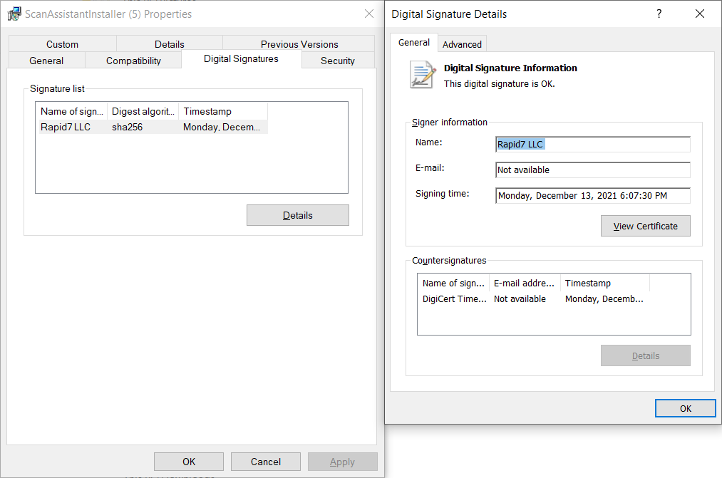Viewport: 722px width, 478px height.
Task: Click the signer Name text field
Action: (592, 145)
